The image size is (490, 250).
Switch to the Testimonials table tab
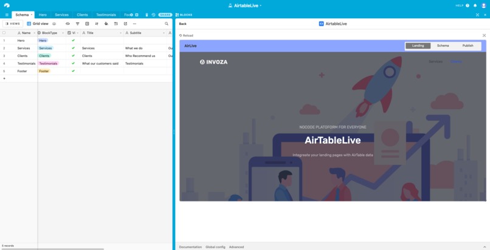coord(106,15)
